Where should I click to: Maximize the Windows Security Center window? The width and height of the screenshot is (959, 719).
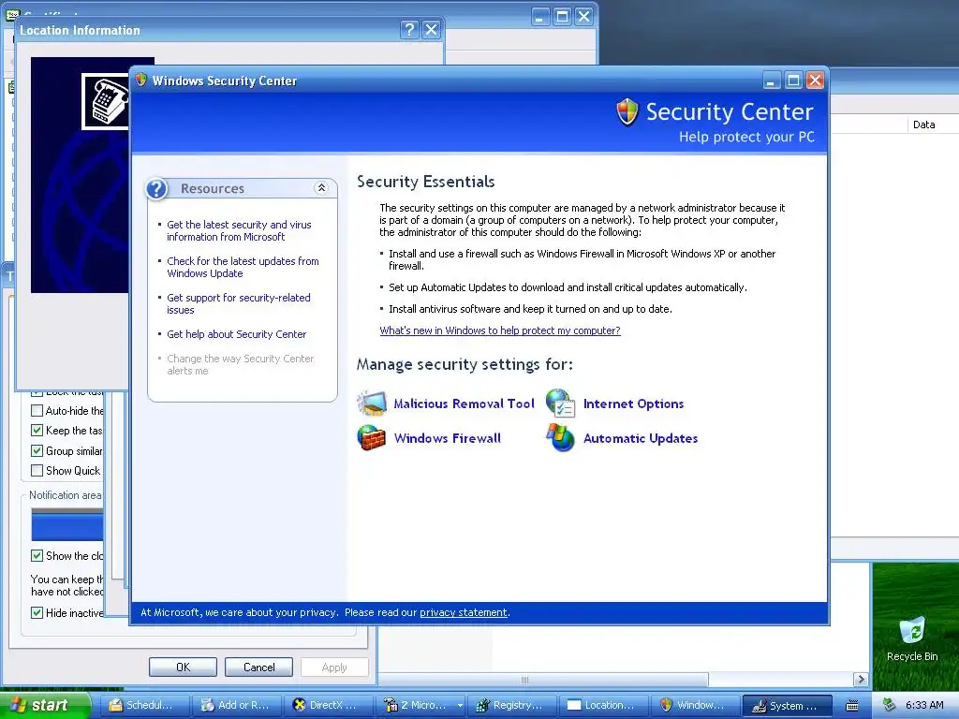[x=793, y=81]
